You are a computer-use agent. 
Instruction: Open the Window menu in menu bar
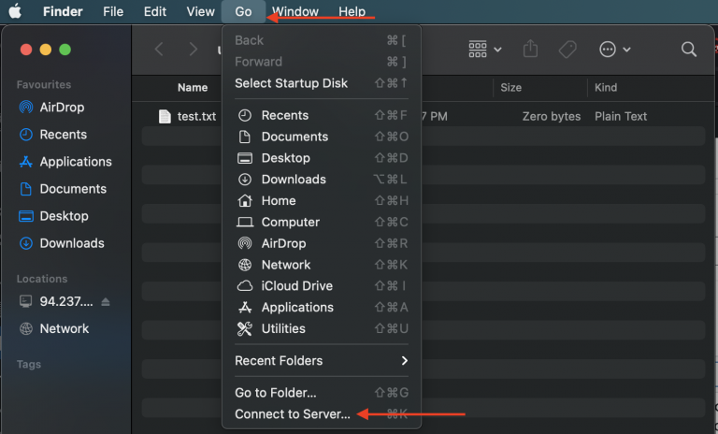[294, 12]
